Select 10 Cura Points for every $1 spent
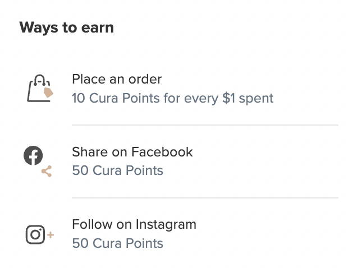Viewport: 348px width, 268px height. point(173,98)
